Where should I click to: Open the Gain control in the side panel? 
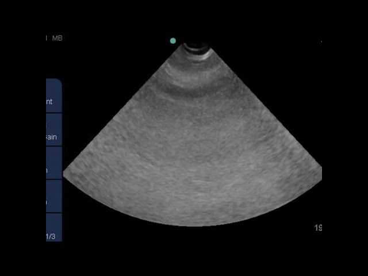54,130
